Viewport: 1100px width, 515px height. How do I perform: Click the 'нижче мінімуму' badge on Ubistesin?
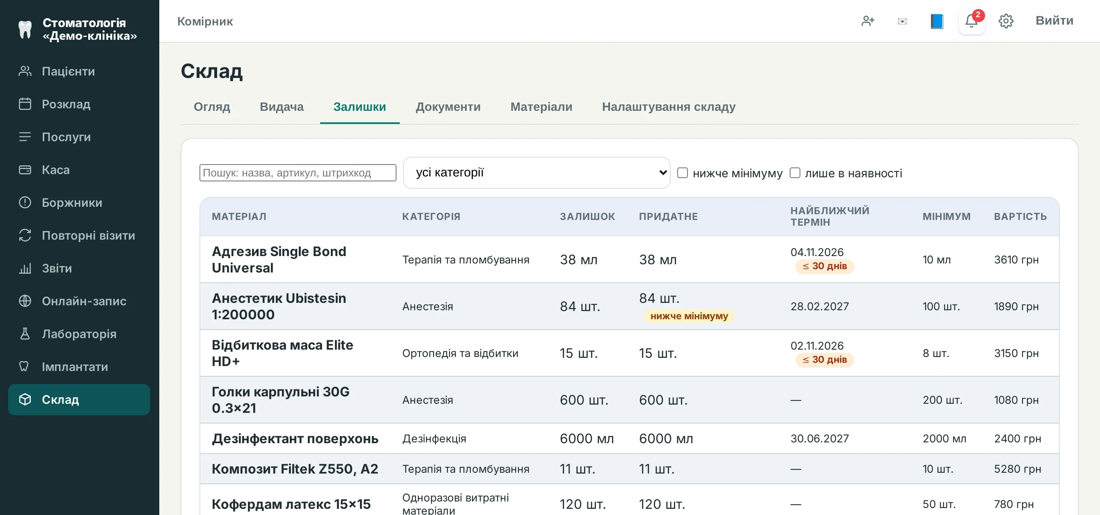tap(689, 316)
